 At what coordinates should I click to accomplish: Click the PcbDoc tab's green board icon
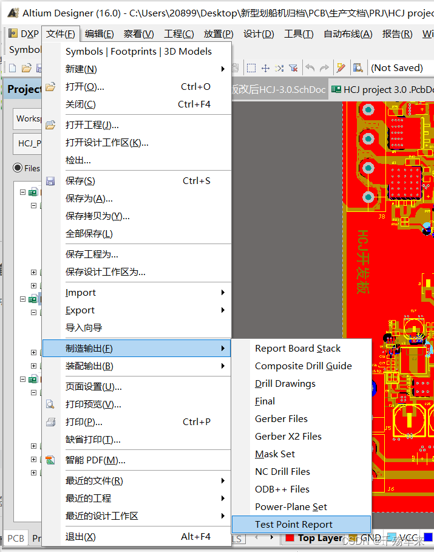click(x=336, y=89)
